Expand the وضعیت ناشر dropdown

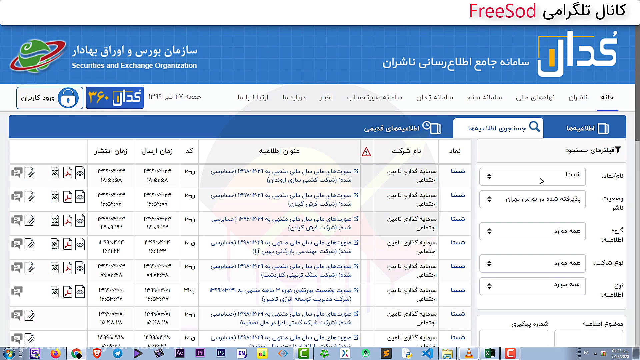coord(532,199)
